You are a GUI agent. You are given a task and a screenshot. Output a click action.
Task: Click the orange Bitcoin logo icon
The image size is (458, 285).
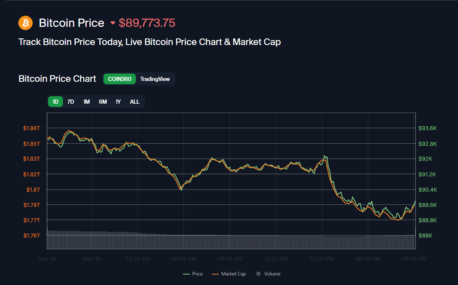tap(25, 23)
